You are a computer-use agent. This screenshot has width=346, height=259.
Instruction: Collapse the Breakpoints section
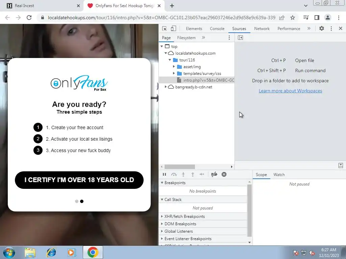pyautogui.click(x=162, y=182)
